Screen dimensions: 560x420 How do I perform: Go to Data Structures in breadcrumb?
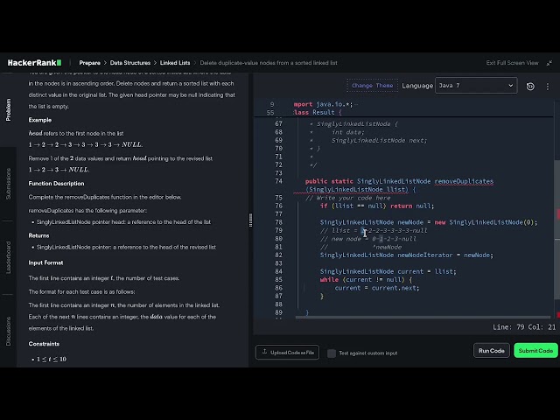130,63
